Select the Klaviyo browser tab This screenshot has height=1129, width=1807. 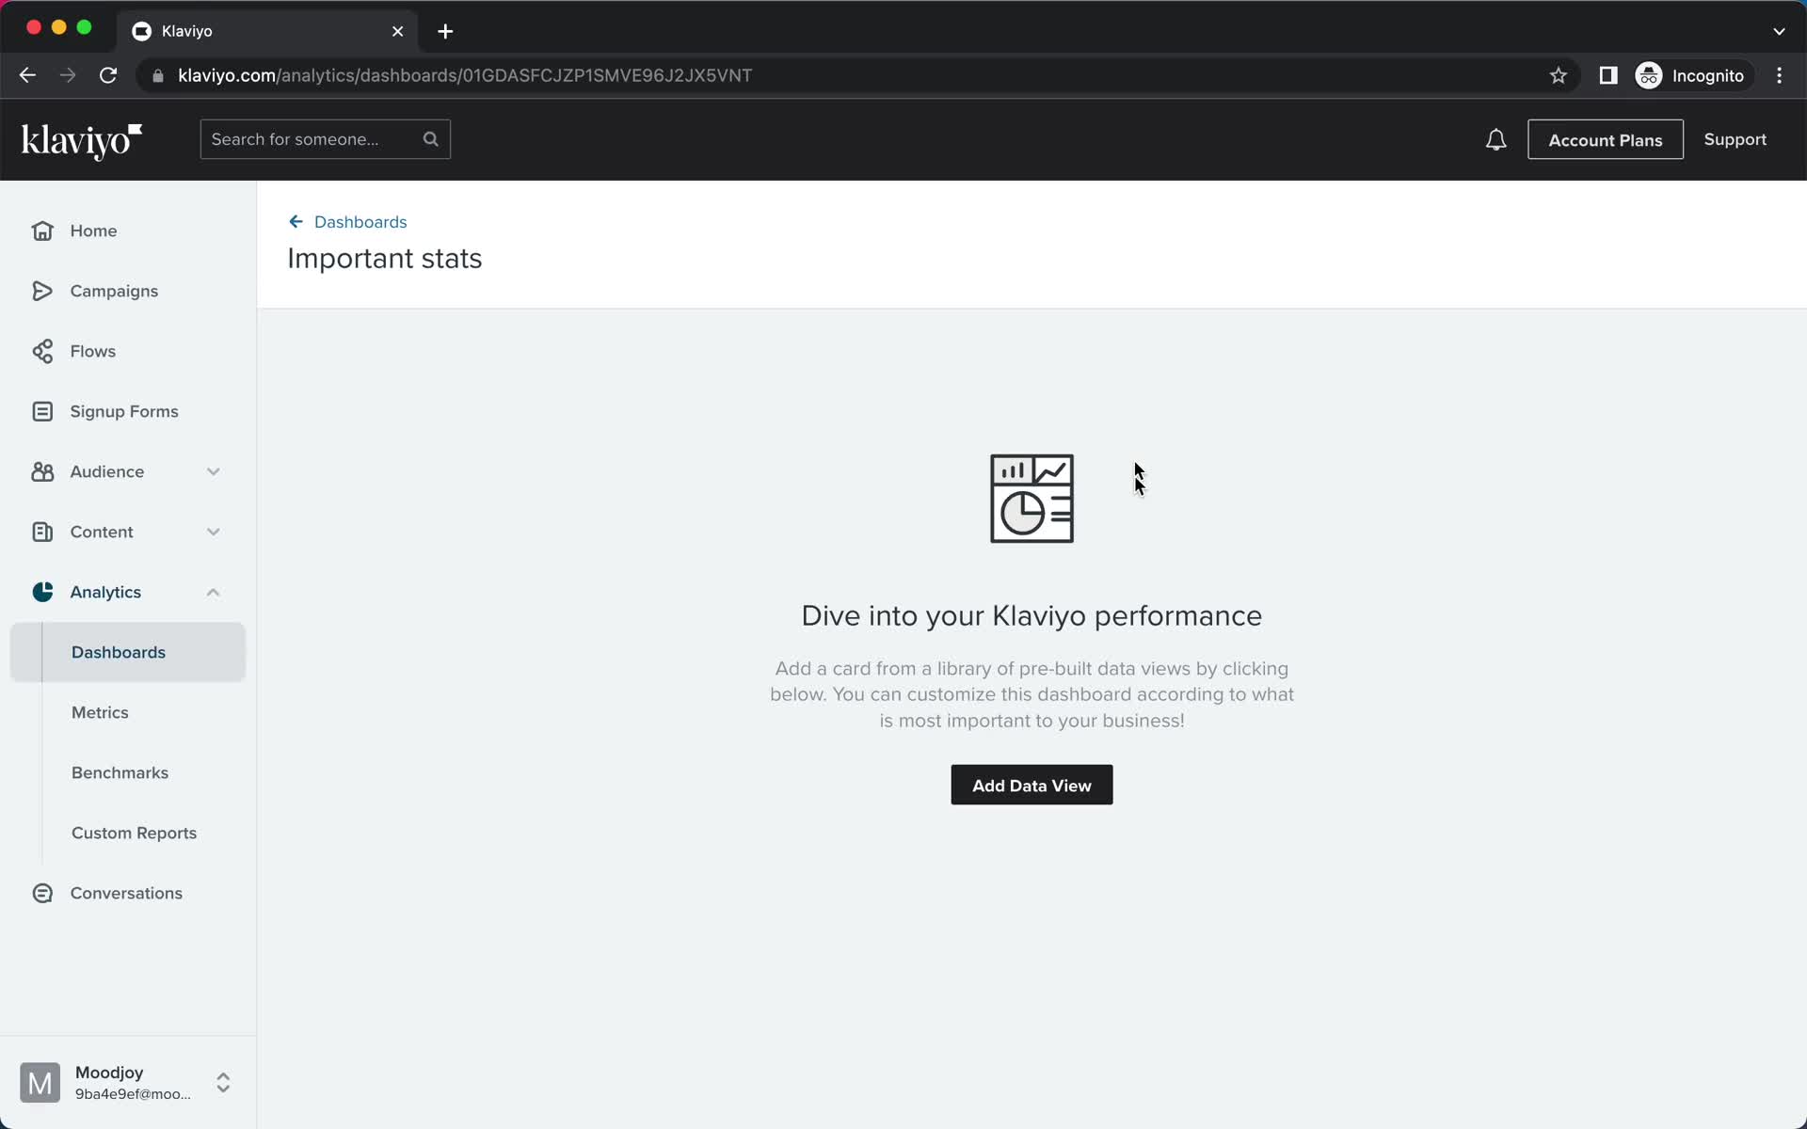(268, 31)
